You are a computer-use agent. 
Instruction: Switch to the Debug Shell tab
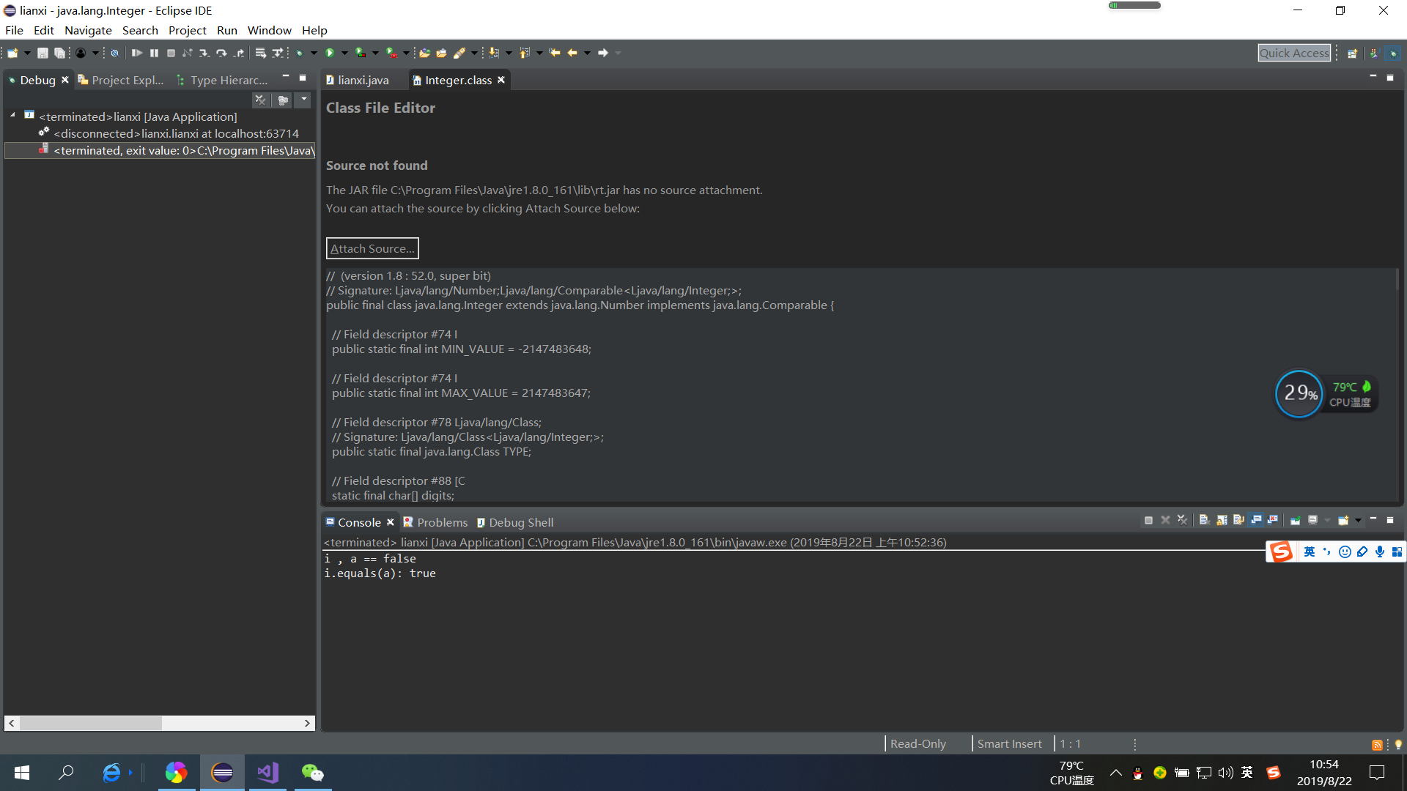pos(515,522)
